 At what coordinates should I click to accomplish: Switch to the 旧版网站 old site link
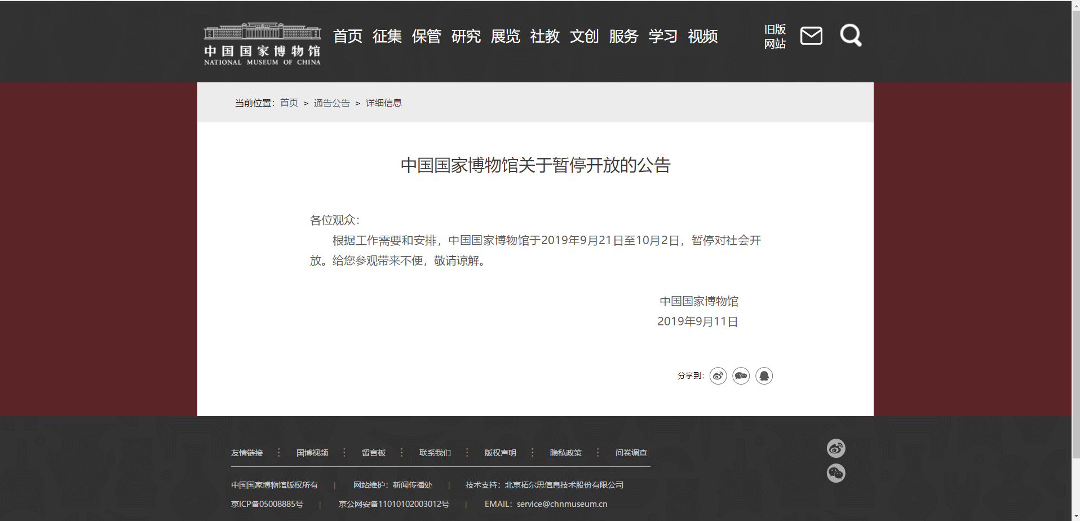tap(774, 37)
